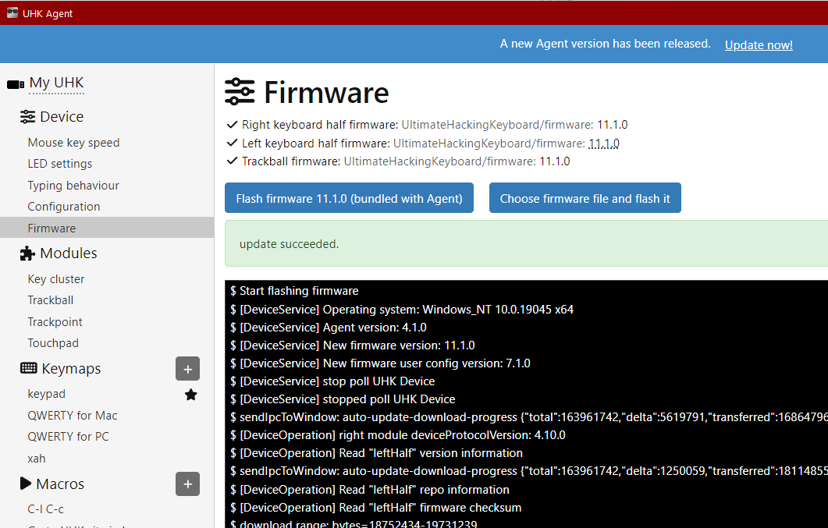Screen dimensions: 828x528
Task: Click the update succeeded message
Action: click(289, 243)
